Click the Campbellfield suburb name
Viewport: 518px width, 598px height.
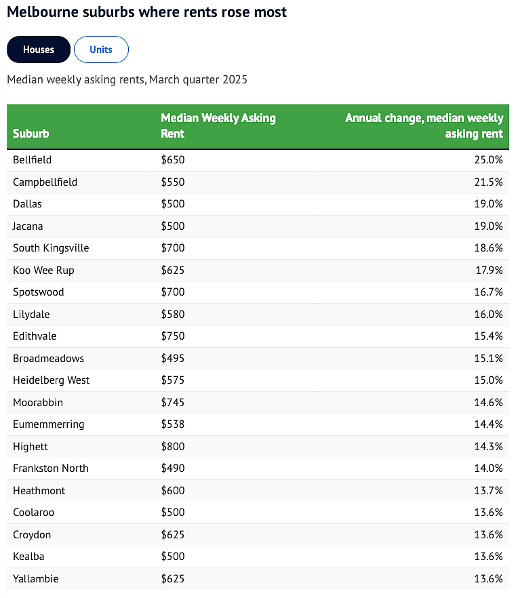point(45,182)
